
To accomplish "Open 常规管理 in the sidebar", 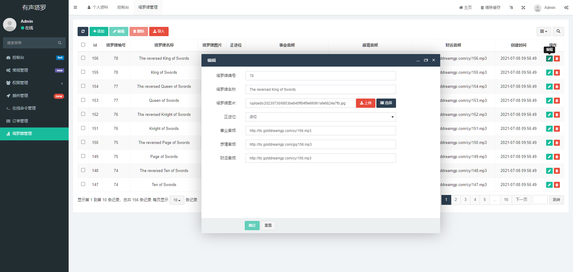I will (34, 70).
